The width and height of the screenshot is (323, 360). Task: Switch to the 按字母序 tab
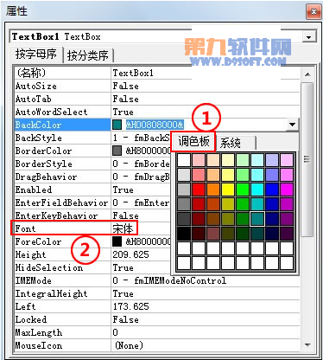[36, 55]
